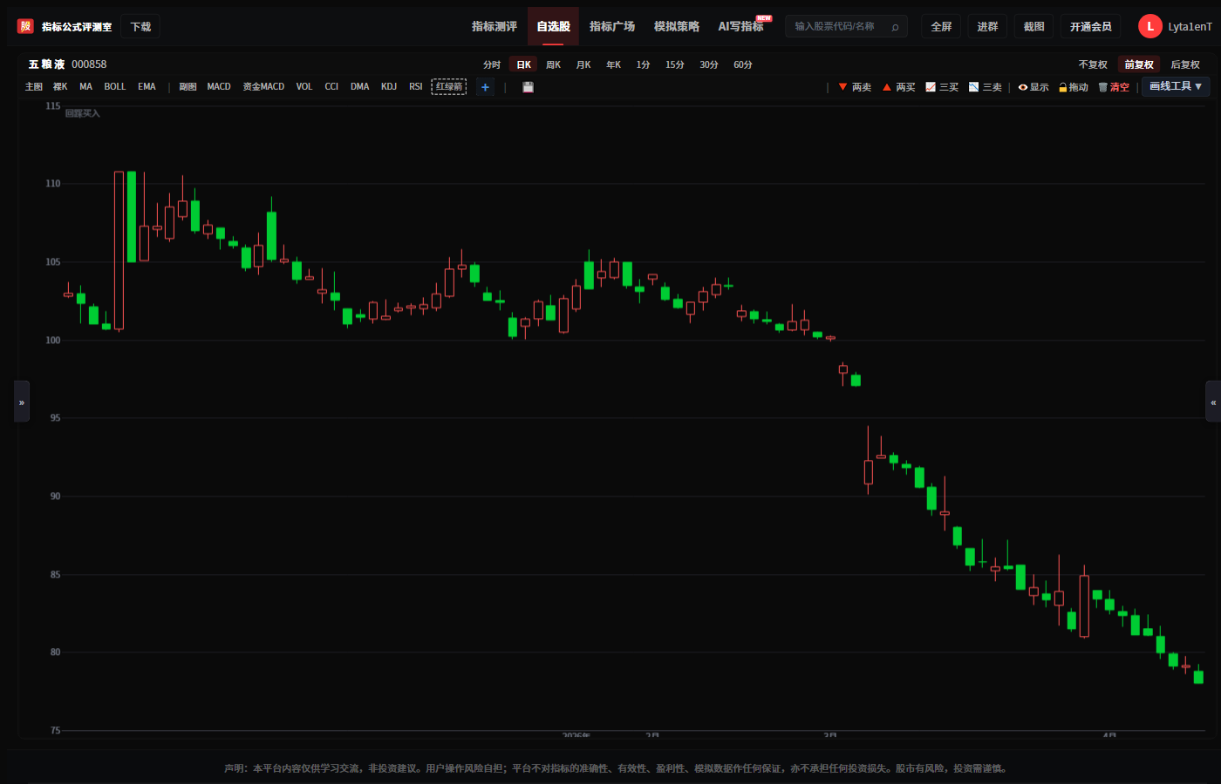Image resolution: width=1221 pixels, height=784 pixels.
Task: Open the 模拟策略 menu
Action: [x=677, y=26]
